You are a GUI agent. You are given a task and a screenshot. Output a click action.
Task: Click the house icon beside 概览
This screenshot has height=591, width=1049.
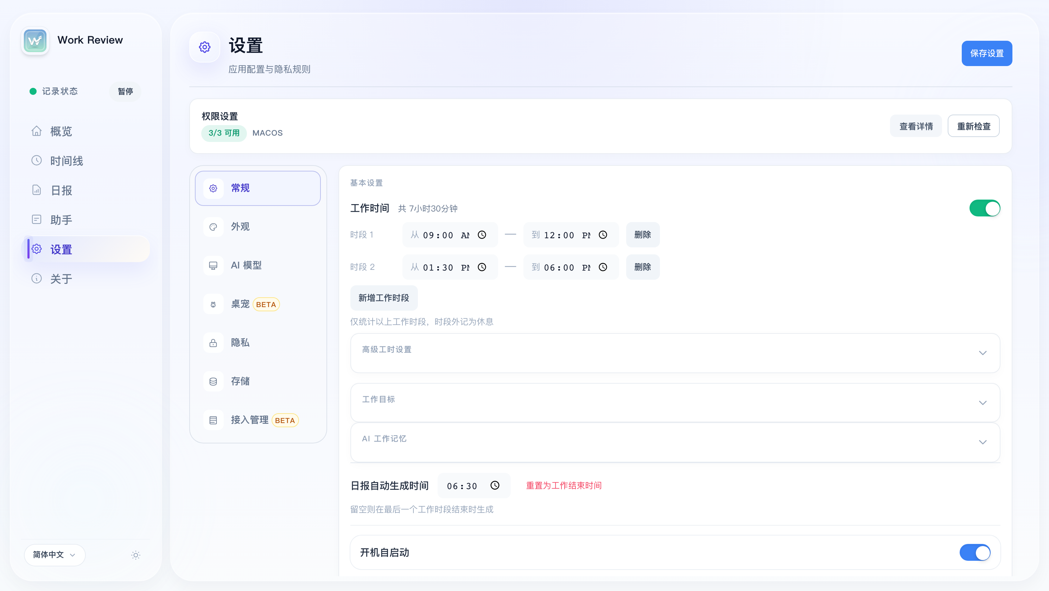pyautogui.click(x=37, y=131)
